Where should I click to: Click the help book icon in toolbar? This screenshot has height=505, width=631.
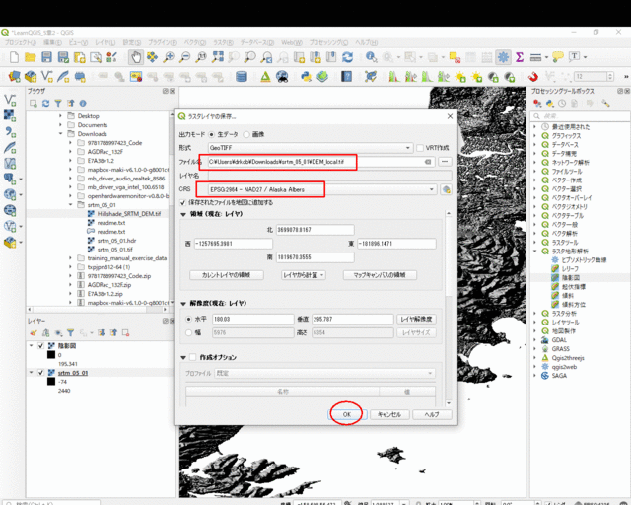(346, 76)
